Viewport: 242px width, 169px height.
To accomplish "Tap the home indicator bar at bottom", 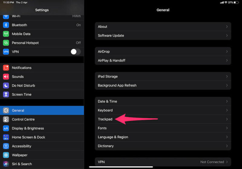I will click(121, 167).
